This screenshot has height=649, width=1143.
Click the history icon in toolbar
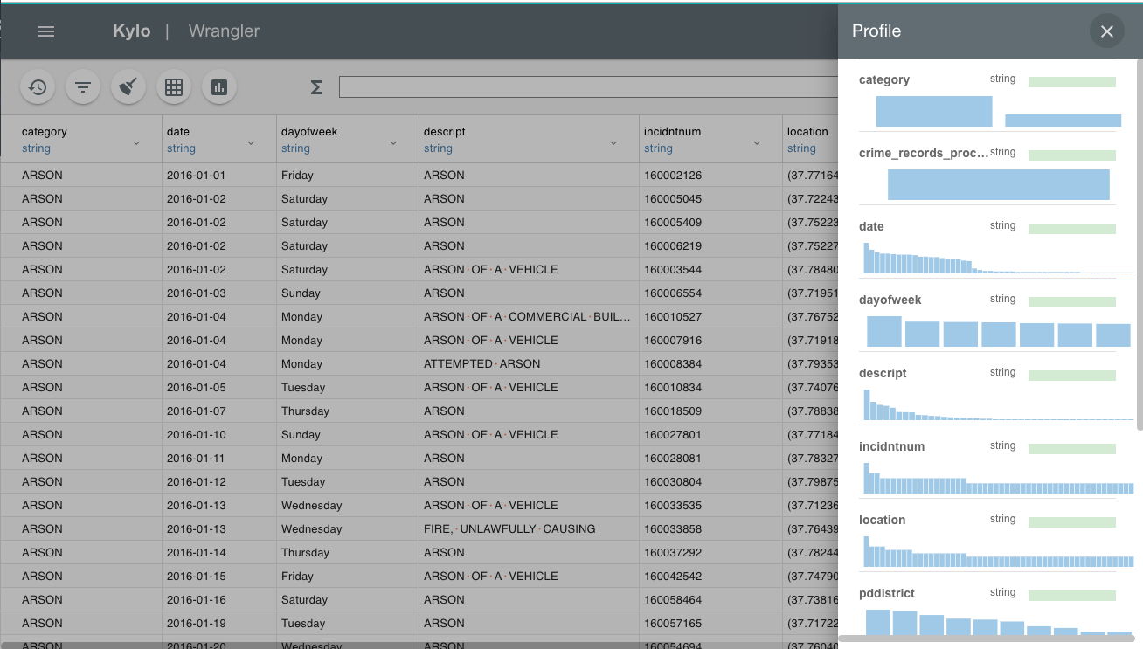pos(38,86)
